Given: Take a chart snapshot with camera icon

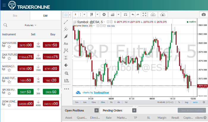Looking at the screenshot, I should [x=204, y=15].
